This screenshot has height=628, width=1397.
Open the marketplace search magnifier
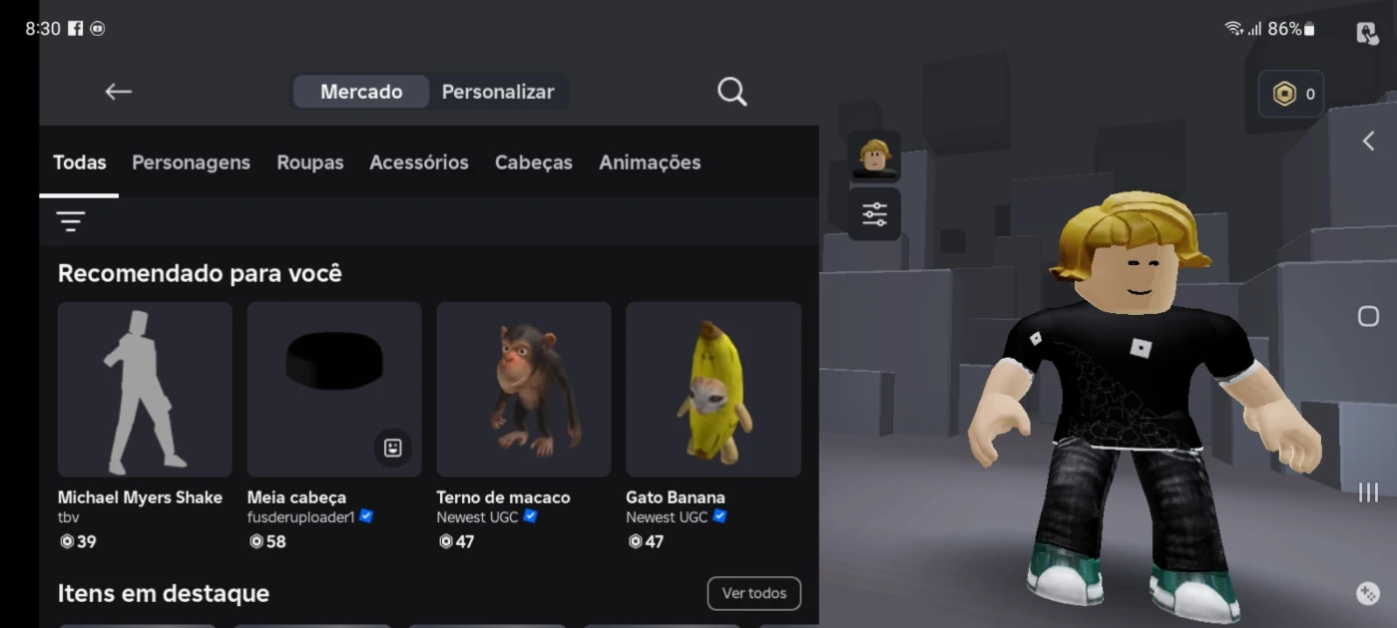coord(731,92)
